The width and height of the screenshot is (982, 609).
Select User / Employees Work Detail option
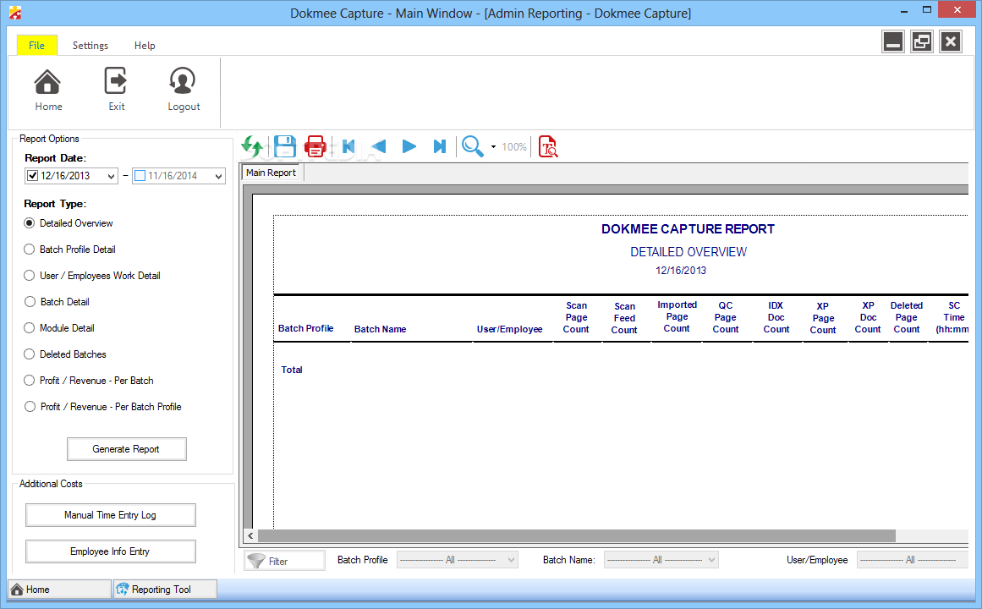click(92, 276)
